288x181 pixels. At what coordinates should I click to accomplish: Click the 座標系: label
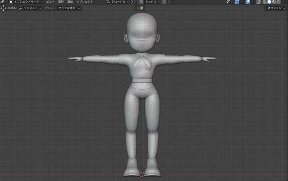click(x=12, y=8)
